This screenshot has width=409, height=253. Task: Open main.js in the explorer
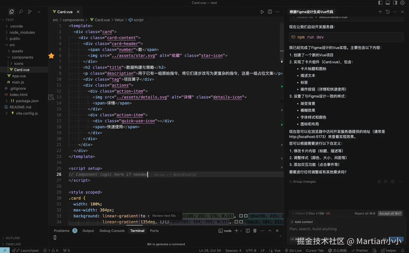tap(24, 82)
